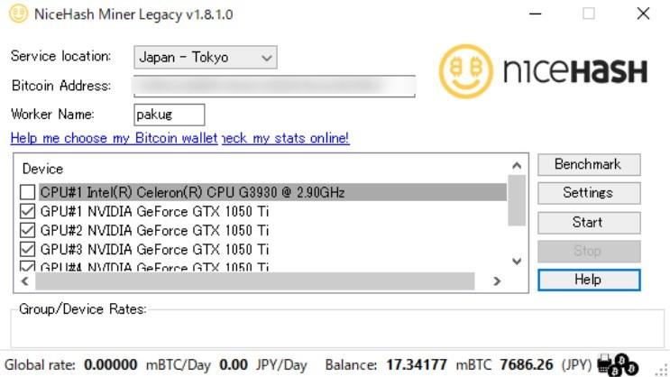Close the NiceHash Miner Legacy window
The image size is (670, 377).
coord(643,14)
